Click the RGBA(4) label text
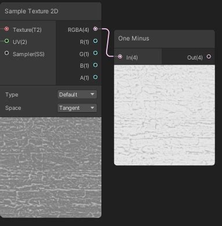 78,30
